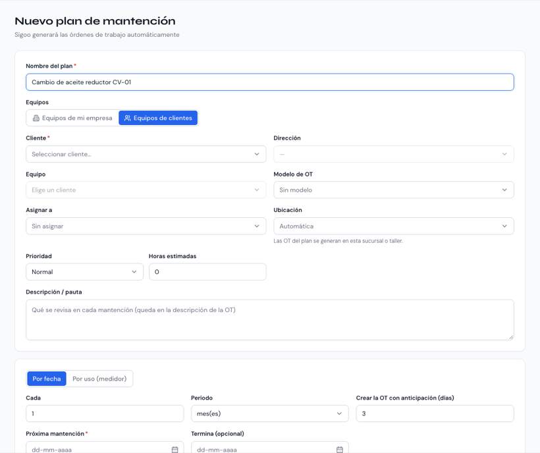Switch to Por uso (medidor) scheduling

[99, 379]
